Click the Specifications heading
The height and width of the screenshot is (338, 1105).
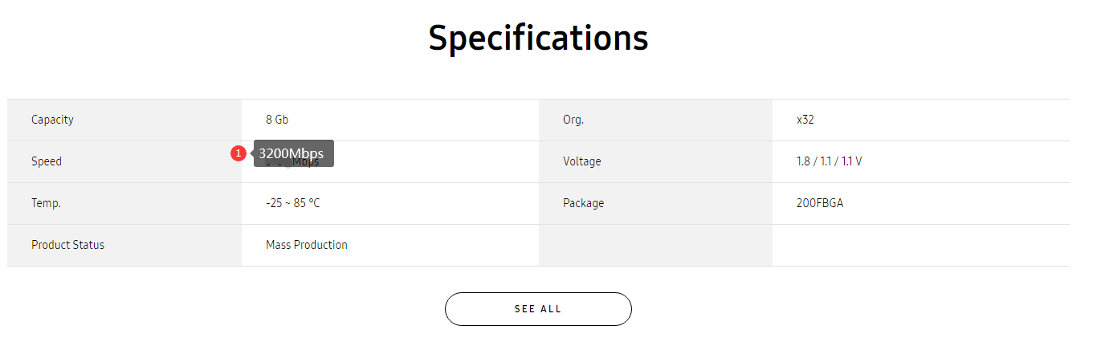[538, 38]
